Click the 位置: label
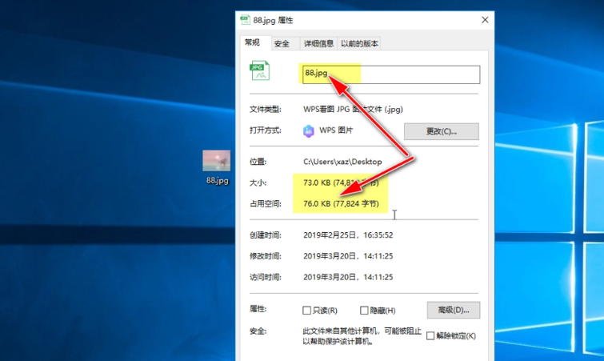The height and width of the screenshot is (361, 604). [258, 162]
